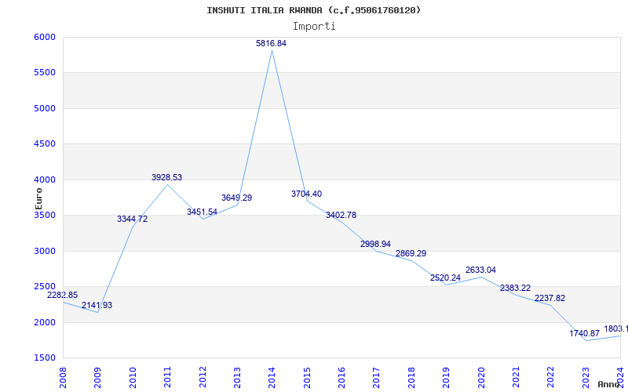Click the 2011 year axis label
The width and height of the screenshot is (628, 392).
(x=167, y=378)
